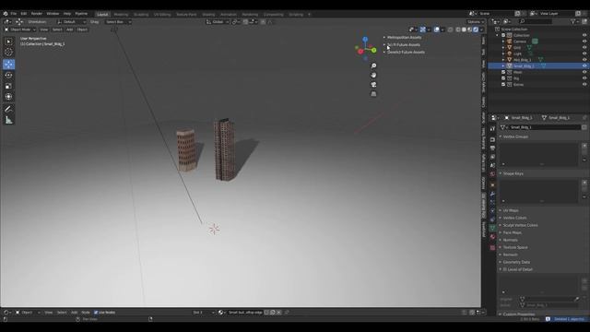Select the Rotate tool
This screenshot has height=332, width=590.
[8, 75]
